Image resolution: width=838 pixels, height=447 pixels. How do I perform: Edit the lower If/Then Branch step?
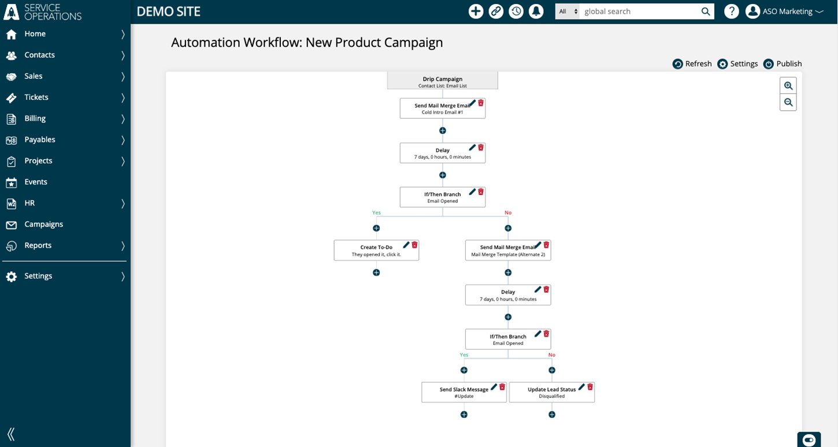[538, 333]
